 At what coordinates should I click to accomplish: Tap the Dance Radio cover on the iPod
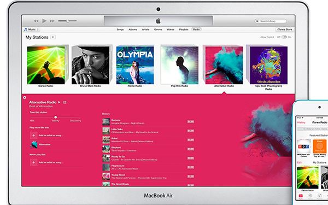(308, 178)
